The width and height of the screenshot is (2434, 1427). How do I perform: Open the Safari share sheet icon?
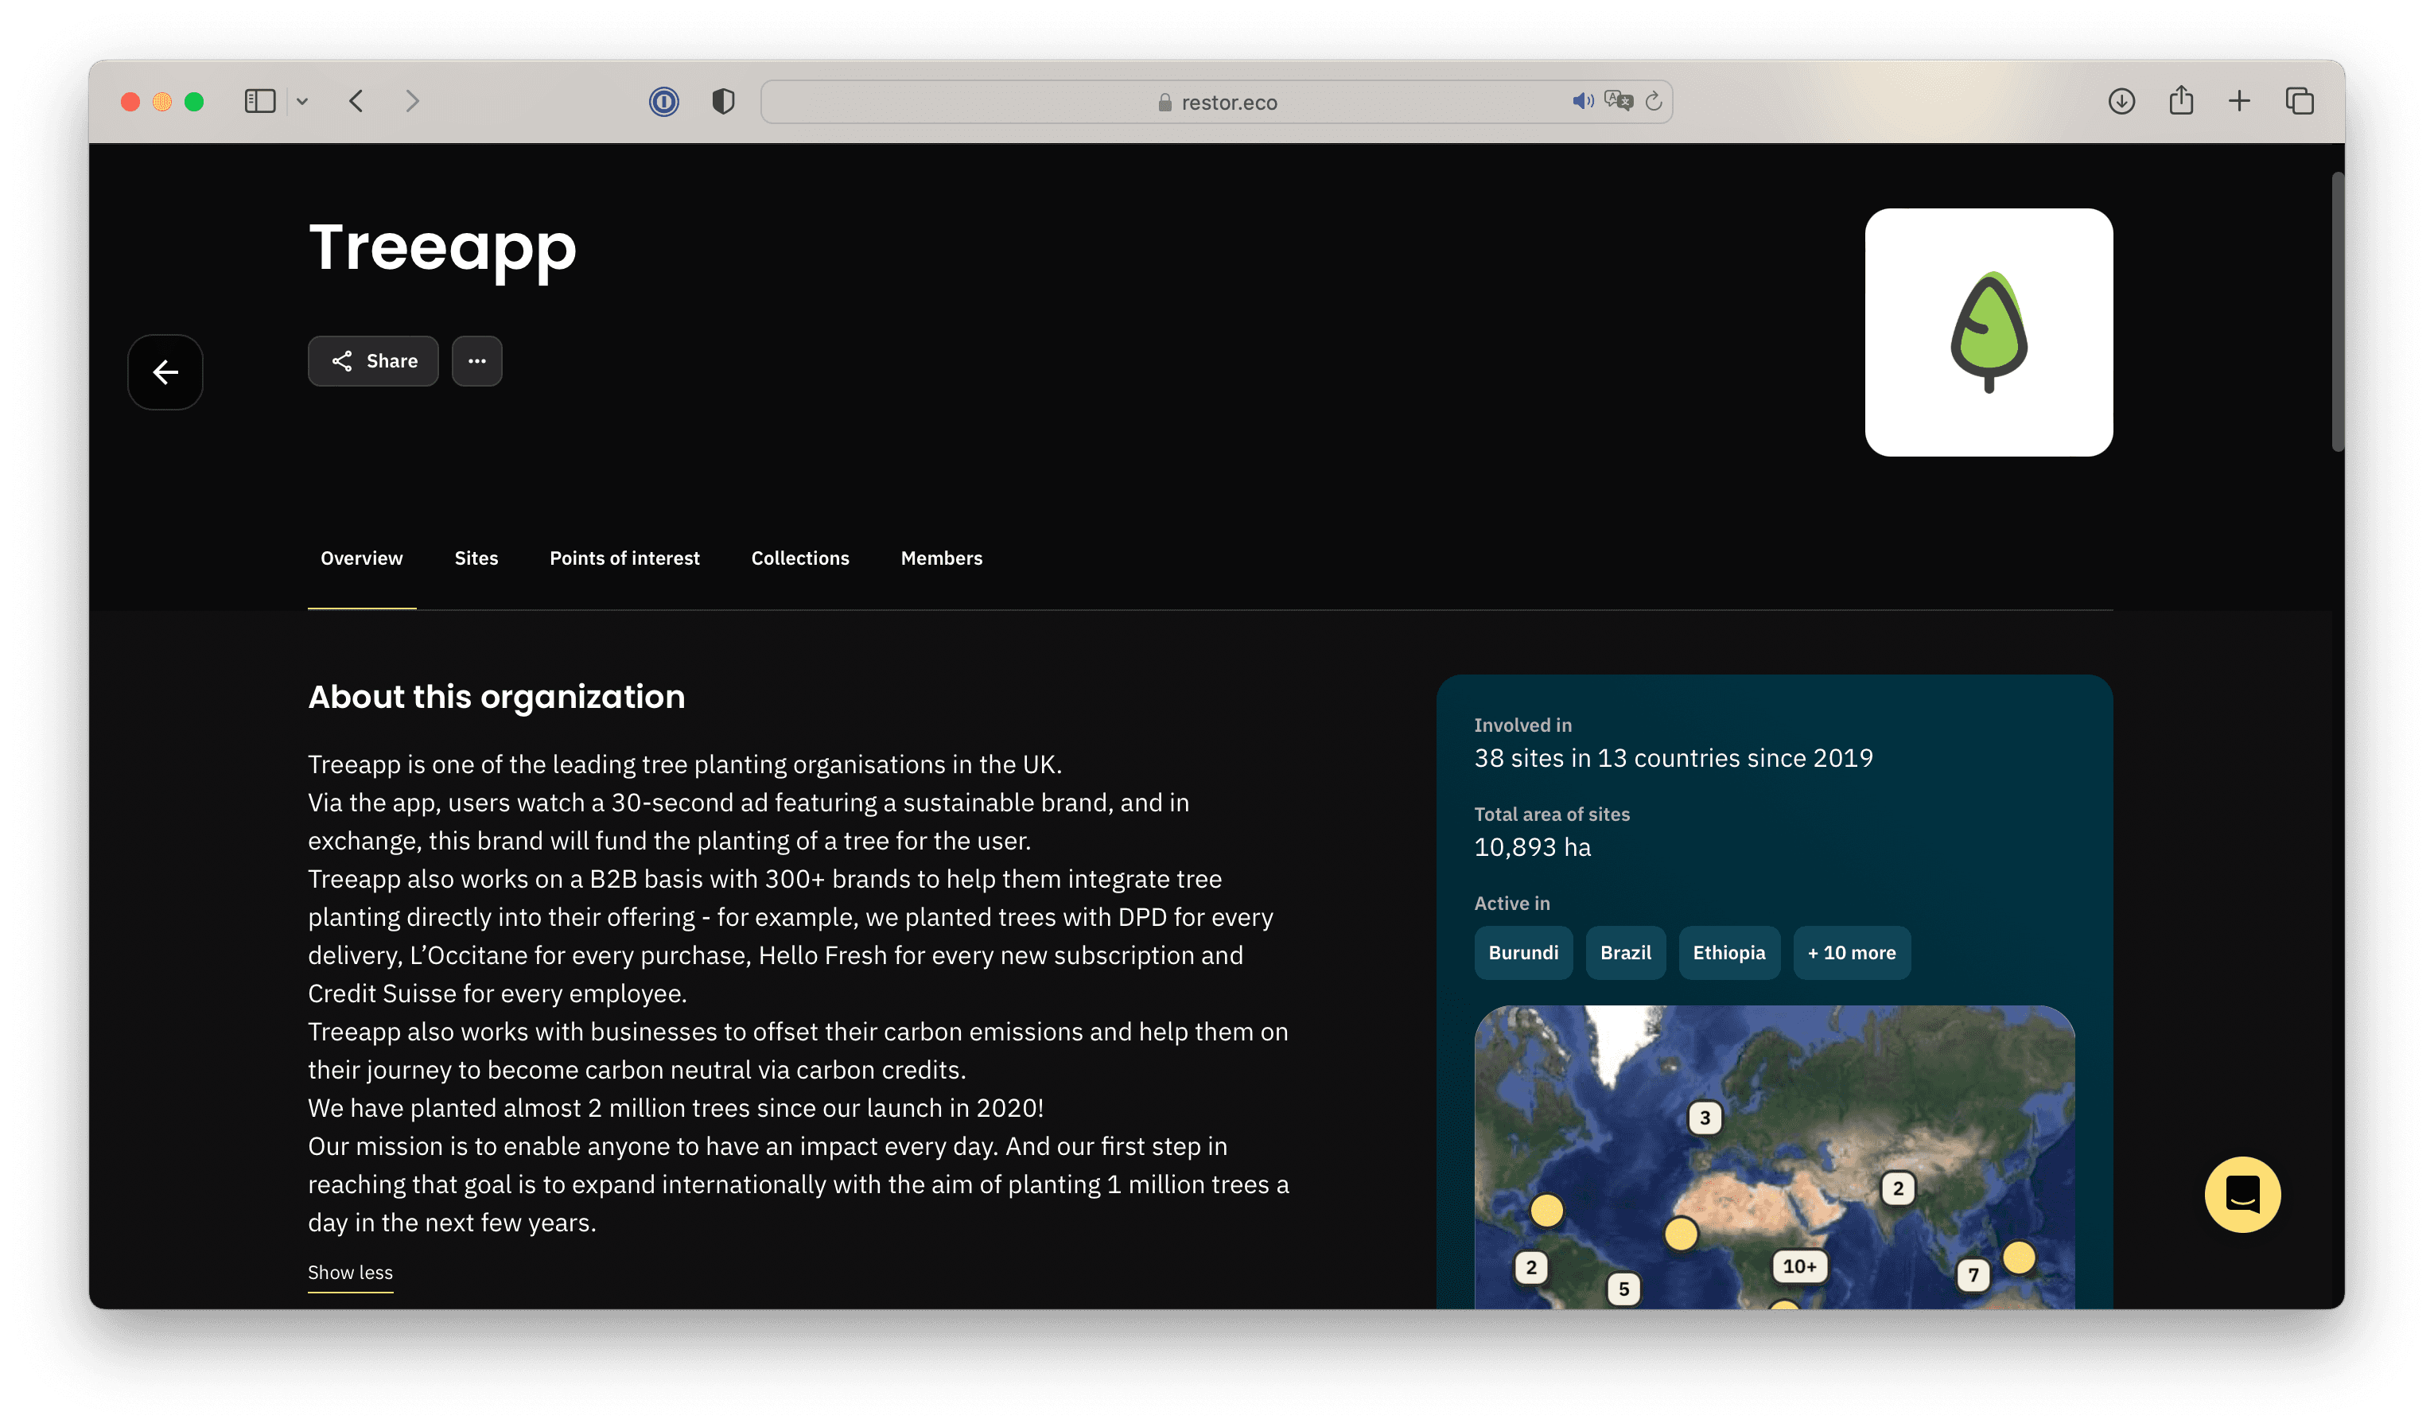(x=2181, y=100)
